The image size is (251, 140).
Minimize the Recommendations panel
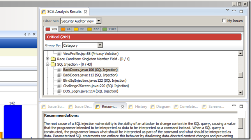[x=234, y=105]
